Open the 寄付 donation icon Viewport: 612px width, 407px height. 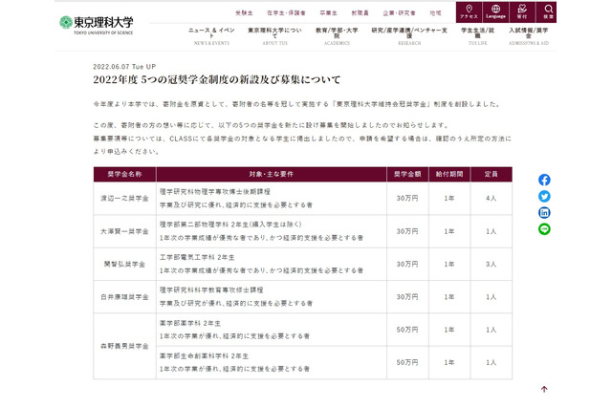522,11
